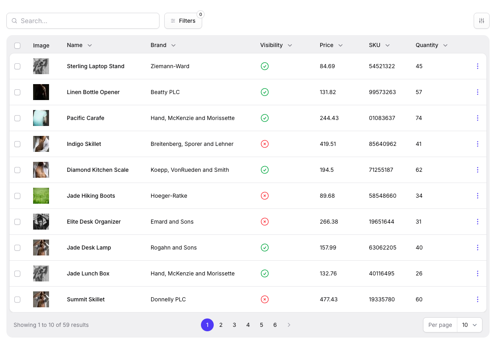Image resolution: width=496 pixels, height=344 pixels.
Task: Select the Diamond Kitchen Scale row checkbox
Action: point(17,170)
